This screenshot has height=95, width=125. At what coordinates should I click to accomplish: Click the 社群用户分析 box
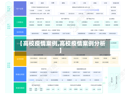(76, 72)
